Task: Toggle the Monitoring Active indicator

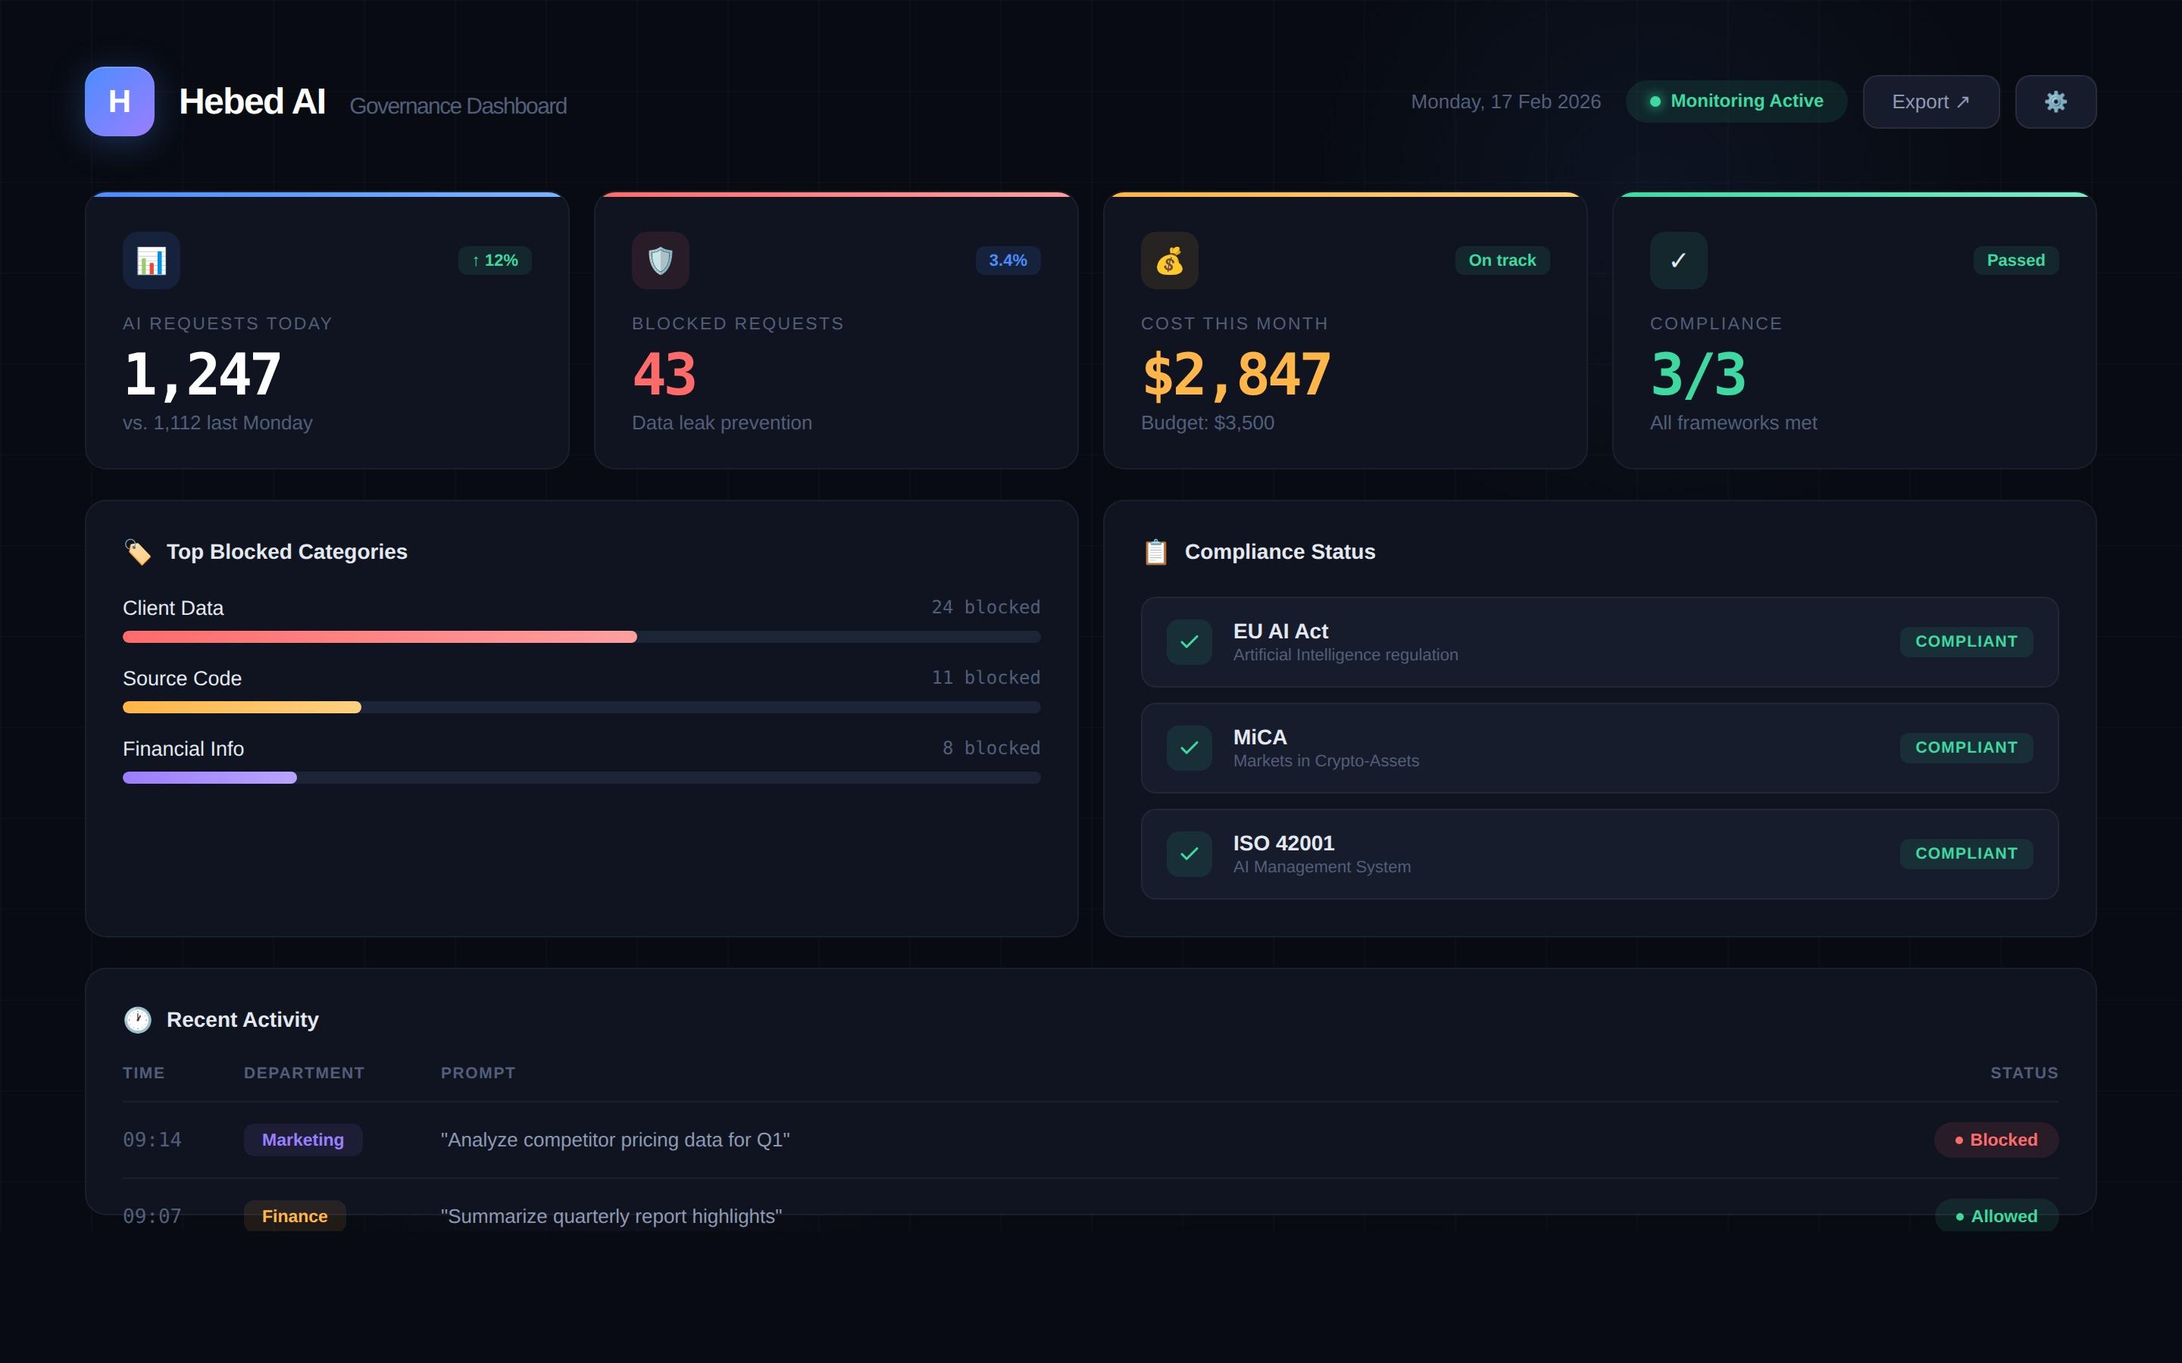Action: click(x=1735, y=101)
